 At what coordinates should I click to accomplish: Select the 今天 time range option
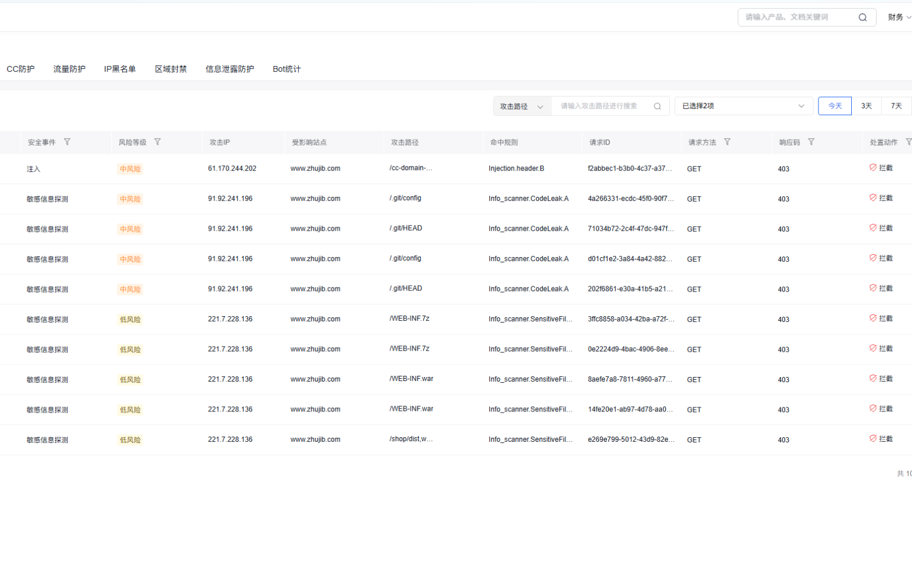(835, 106)
